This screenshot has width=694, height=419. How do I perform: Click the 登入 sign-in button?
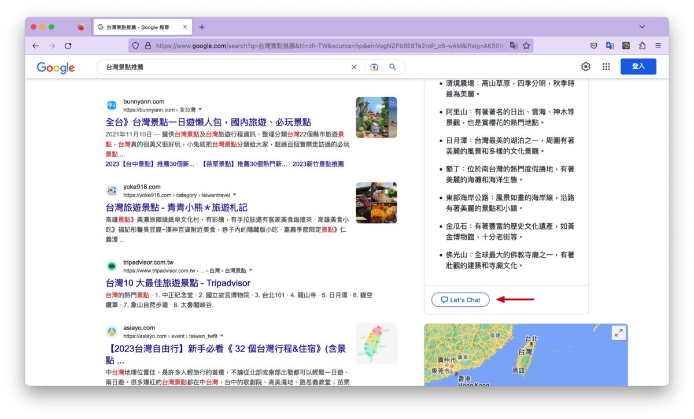point(638,66)
